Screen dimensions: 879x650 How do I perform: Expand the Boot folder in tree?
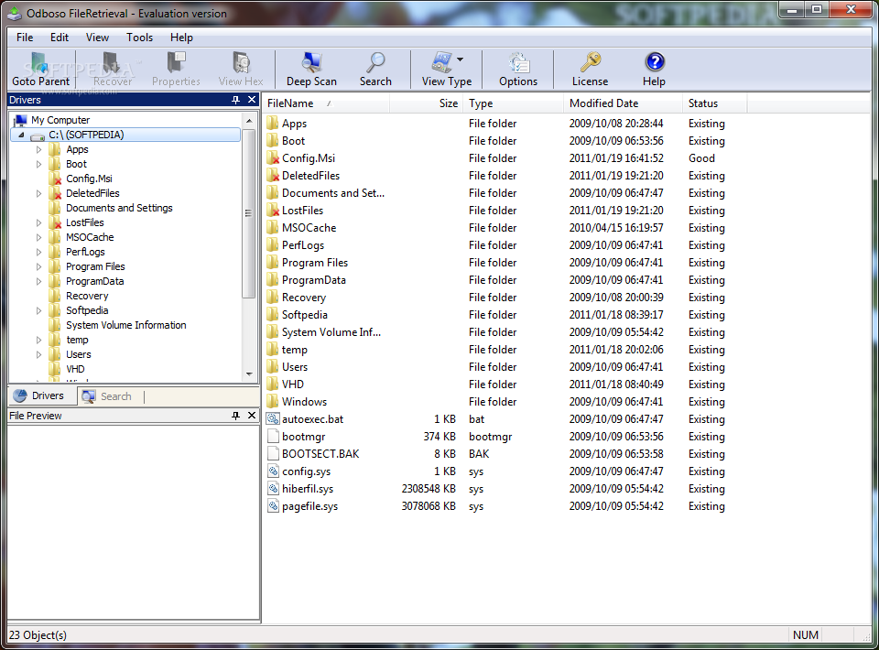click(x=38, y=164)
